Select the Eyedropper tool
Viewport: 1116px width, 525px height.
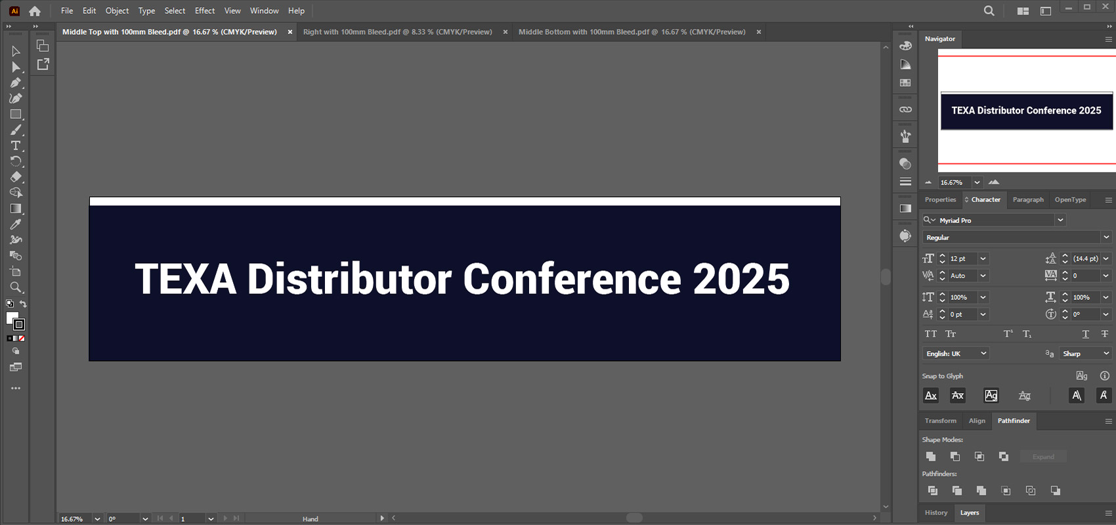[16, 224]
